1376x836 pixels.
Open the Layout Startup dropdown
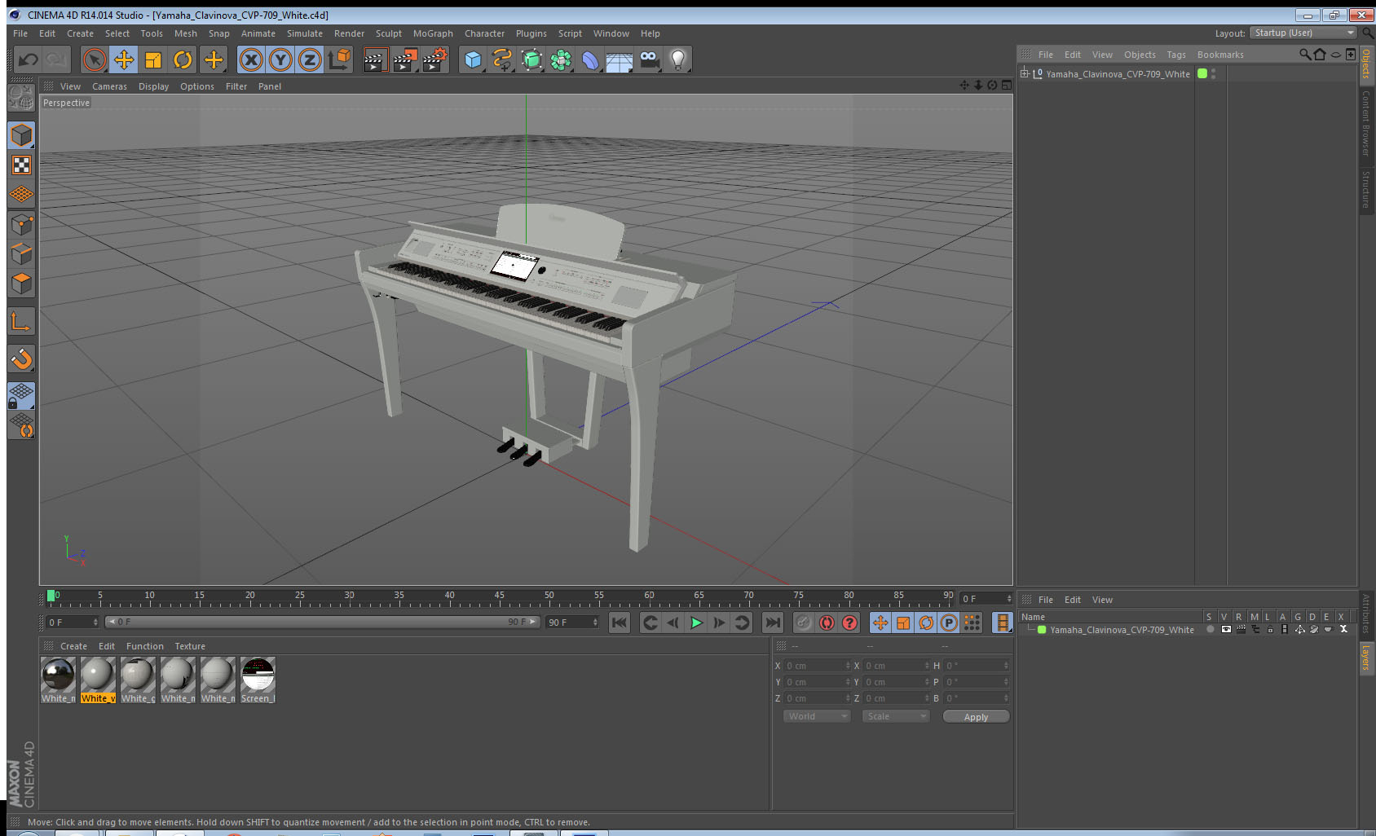[1303, 33]
